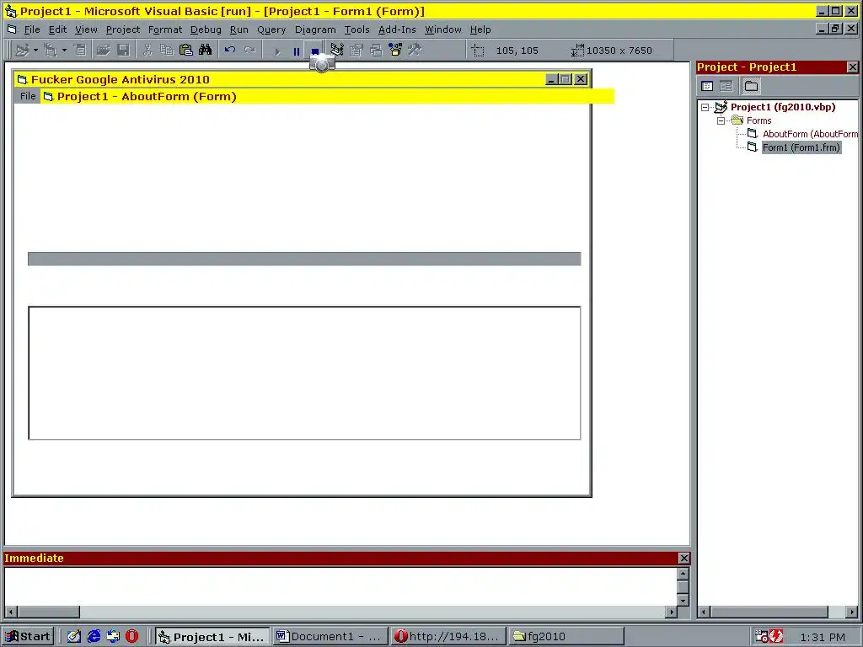Click the Copy toolbar icon
The image size is (863, 647).
166,50
